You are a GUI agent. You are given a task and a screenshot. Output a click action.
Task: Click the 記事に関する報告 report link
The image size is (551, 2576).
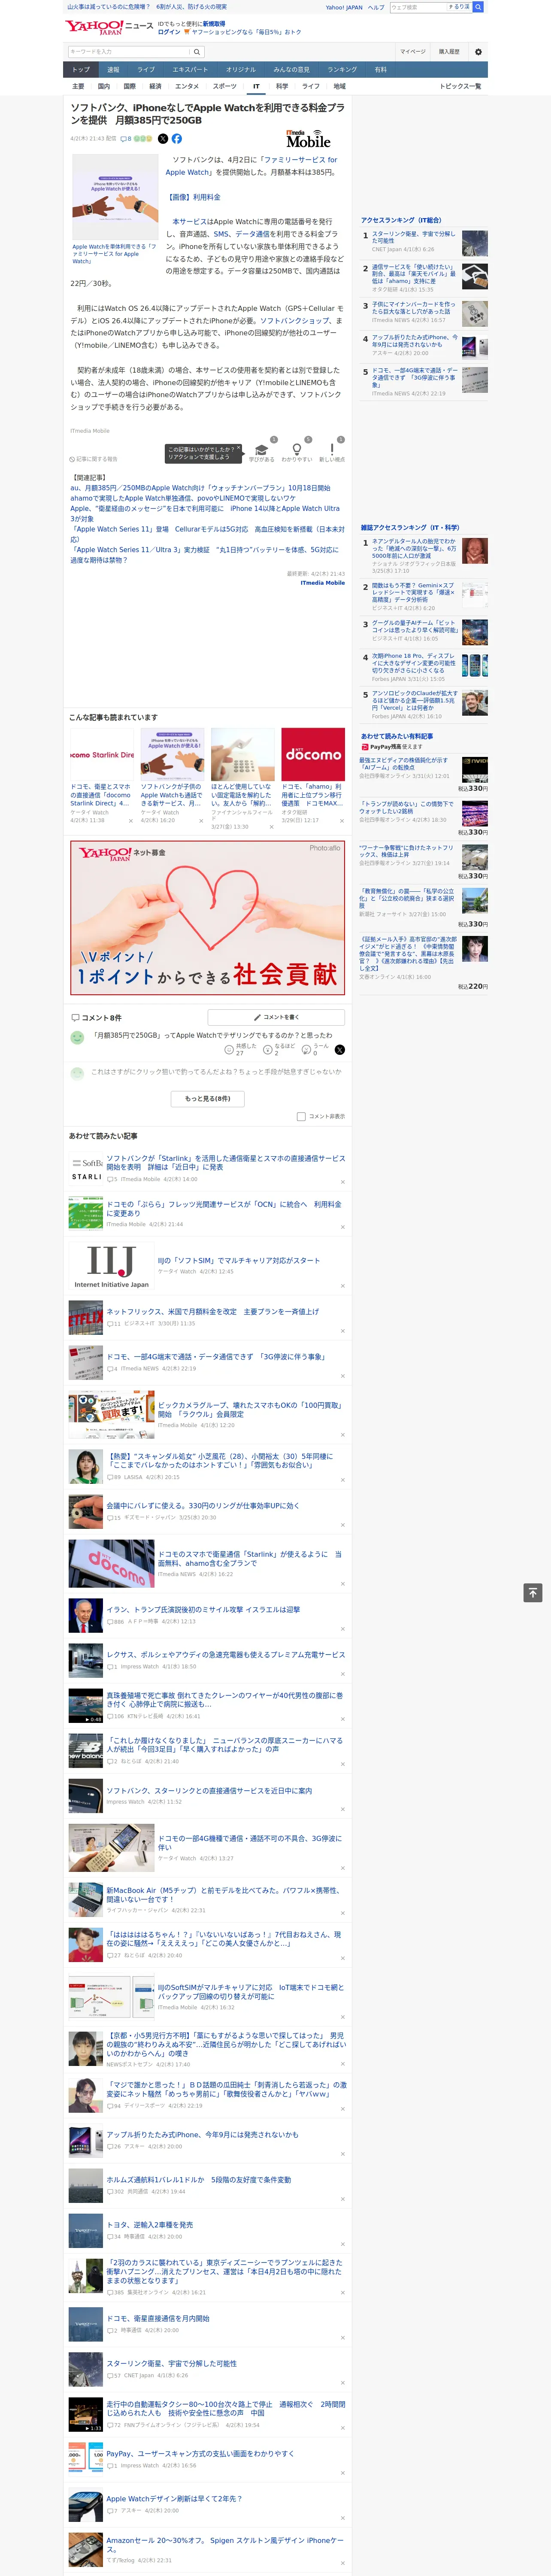[x=94, y=459]
